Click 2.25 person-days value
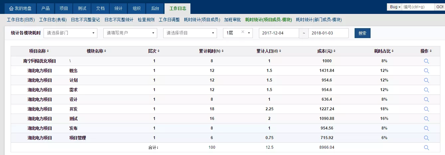Viewport: 445px width, 155px height. tap(269, 109)
